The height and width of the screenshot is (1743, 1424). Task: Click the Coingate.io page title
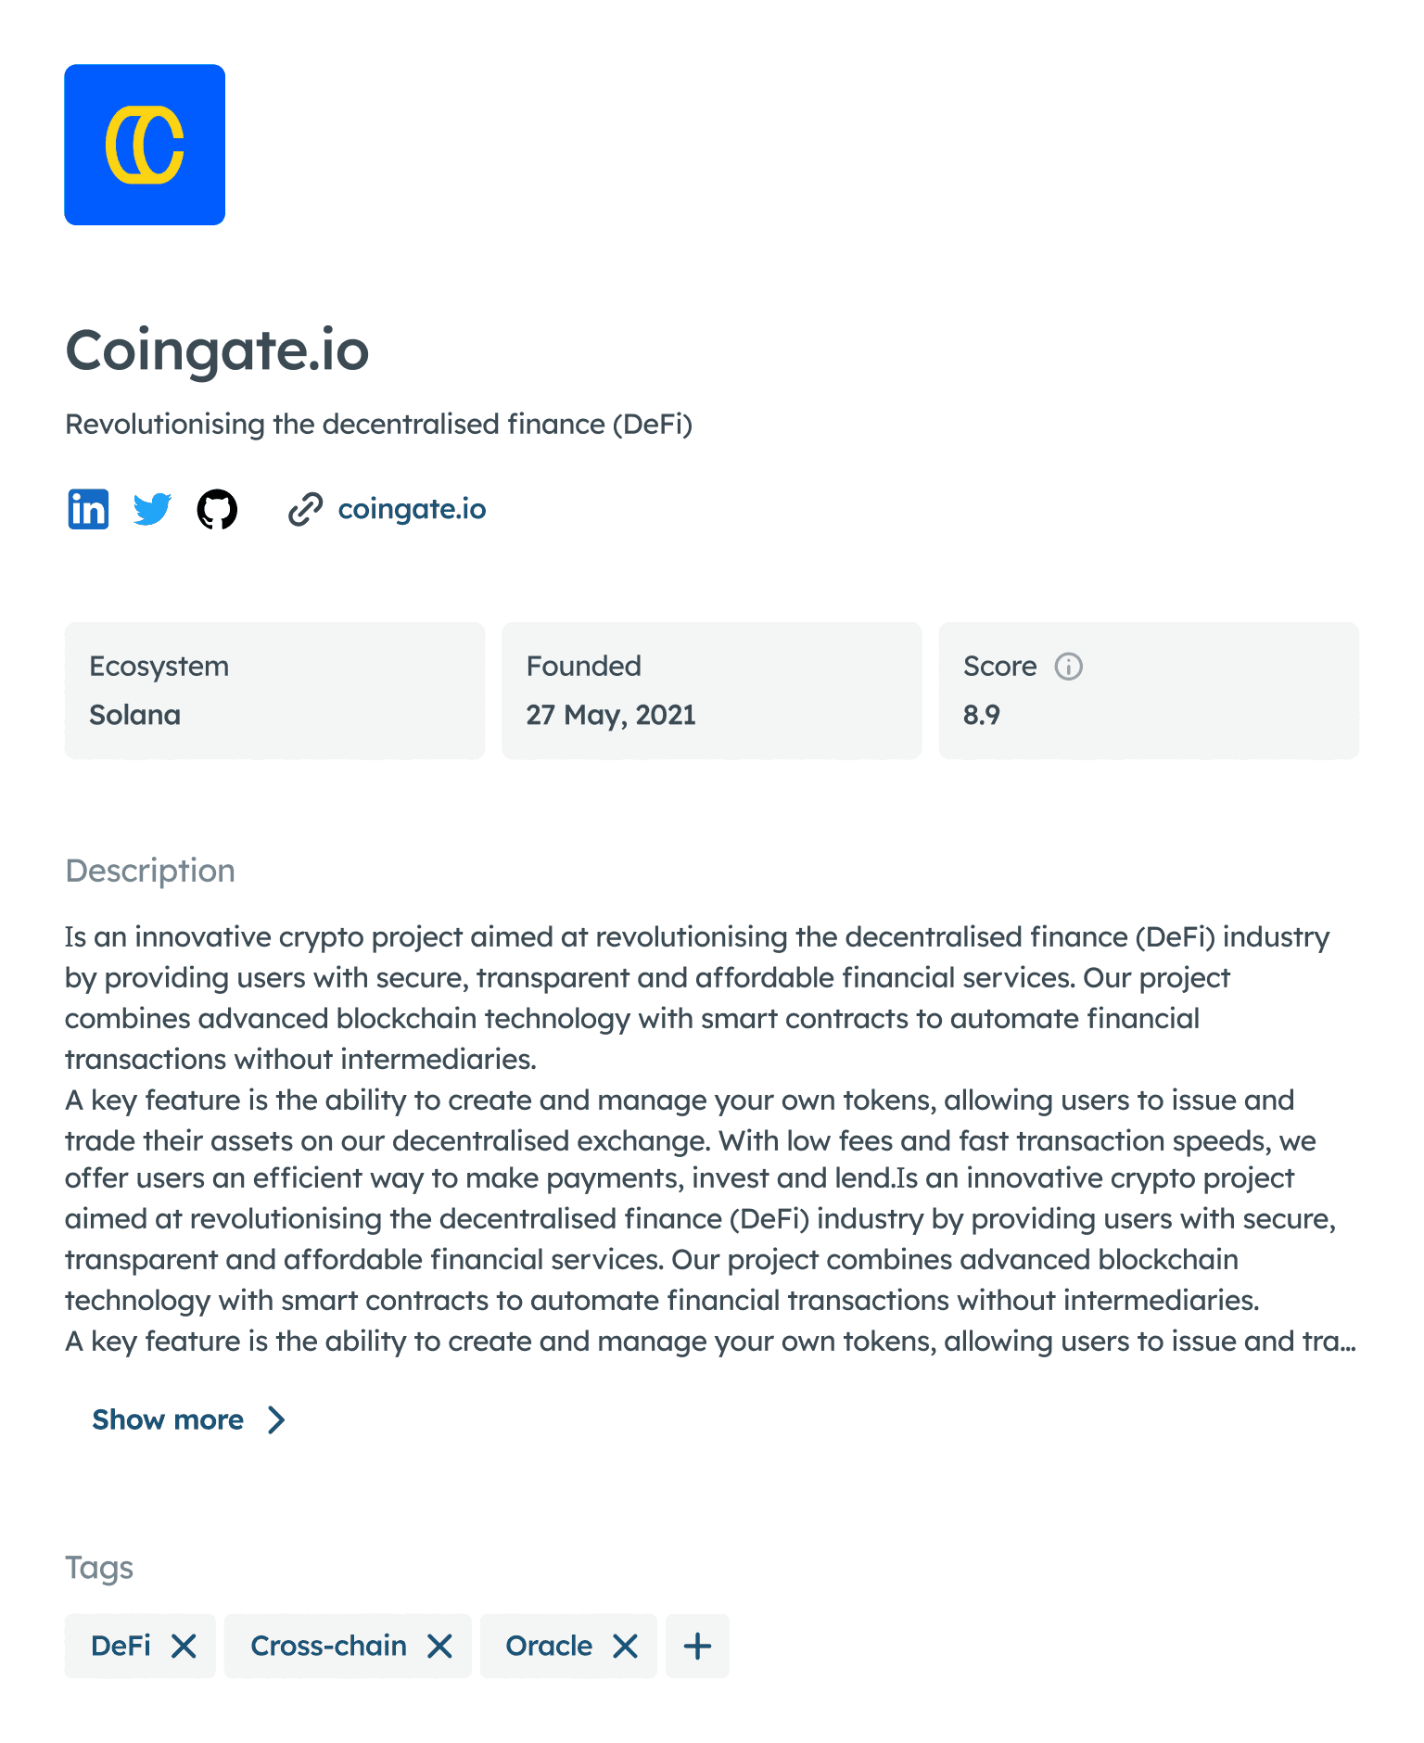coord(217,350)
